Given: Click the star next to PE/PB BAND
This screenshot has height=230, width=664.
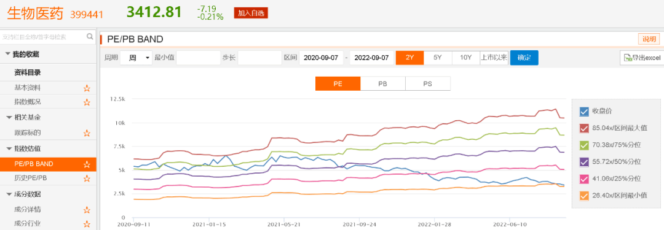Looking at the screenshot, I should click(x=87, y=164).
